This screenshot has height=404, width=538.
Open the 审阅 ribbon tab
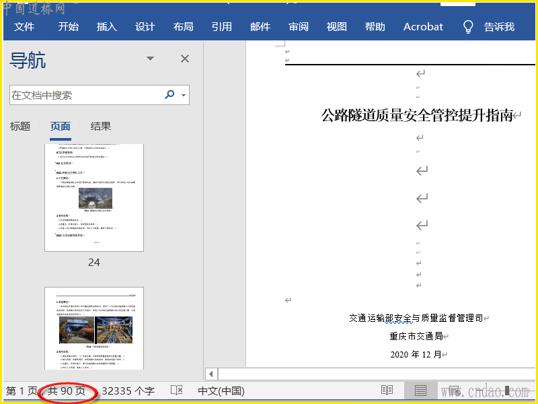pyautogui.click(x=299, y=27)
